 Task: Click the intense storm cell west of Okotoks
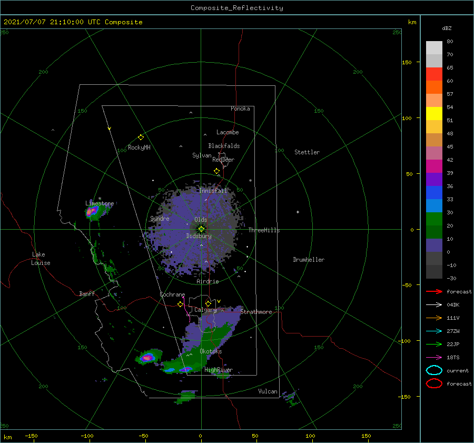(x=147, y=358)
